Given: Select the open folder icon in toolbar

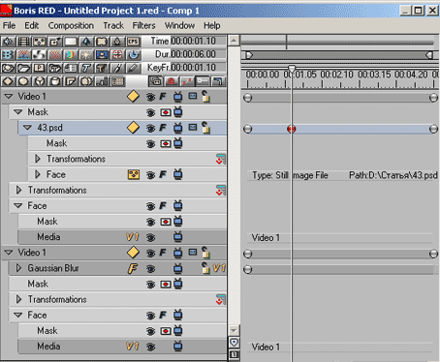Looking at the screenshot, I should click(x=23, y=68).
